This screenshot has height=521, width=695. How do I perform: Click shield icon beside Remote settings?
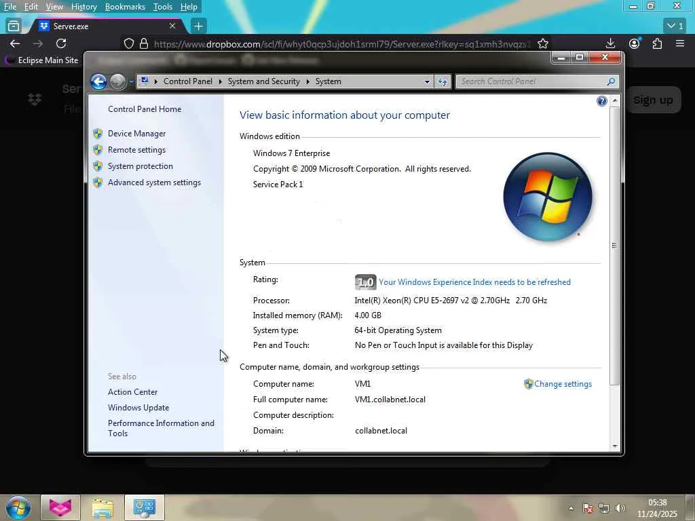click(98, 150)
